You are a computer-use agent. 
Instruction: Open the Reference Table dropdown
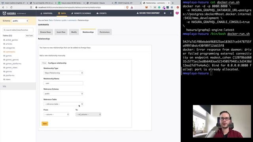point(63,104)
